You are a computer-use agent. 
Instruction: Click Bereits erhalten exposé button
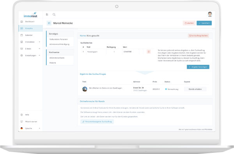[x=195, y=89]
